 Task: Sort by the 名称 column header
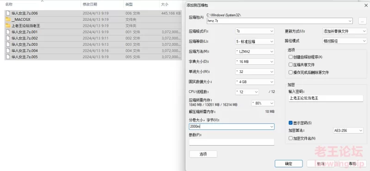point(9,4)
